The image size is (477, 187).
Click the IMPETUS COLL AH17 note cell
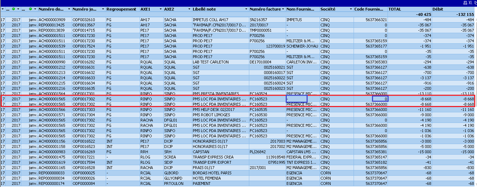click(x=211, y=20)
